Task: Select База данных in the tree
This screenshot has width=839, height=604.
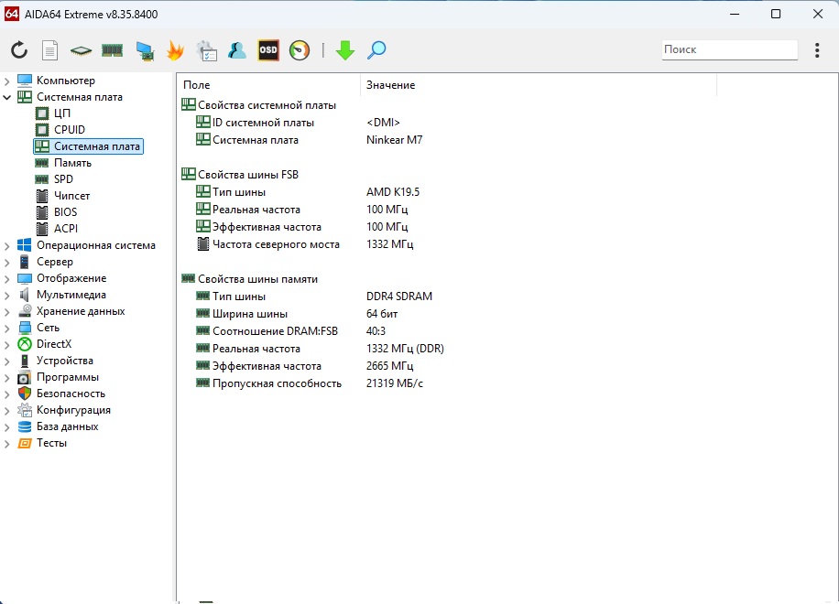Action: pyautogui.click(x=68, y=426)
